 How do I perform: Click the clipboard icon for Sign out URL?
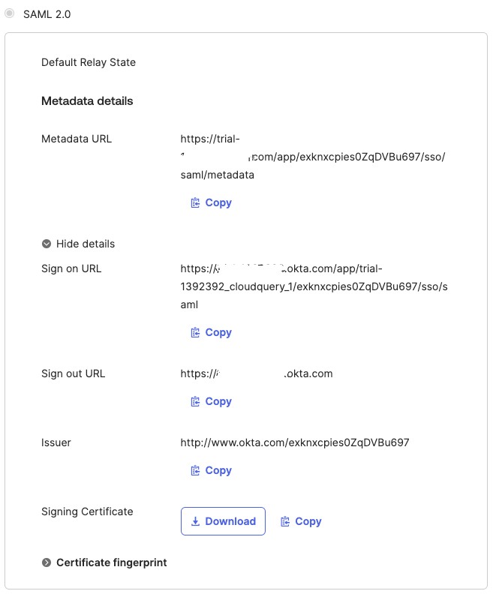pyautogui.click(x=196, y=401)
